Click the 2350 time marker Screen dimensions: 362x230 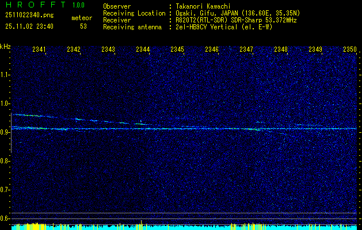[350, 49]
